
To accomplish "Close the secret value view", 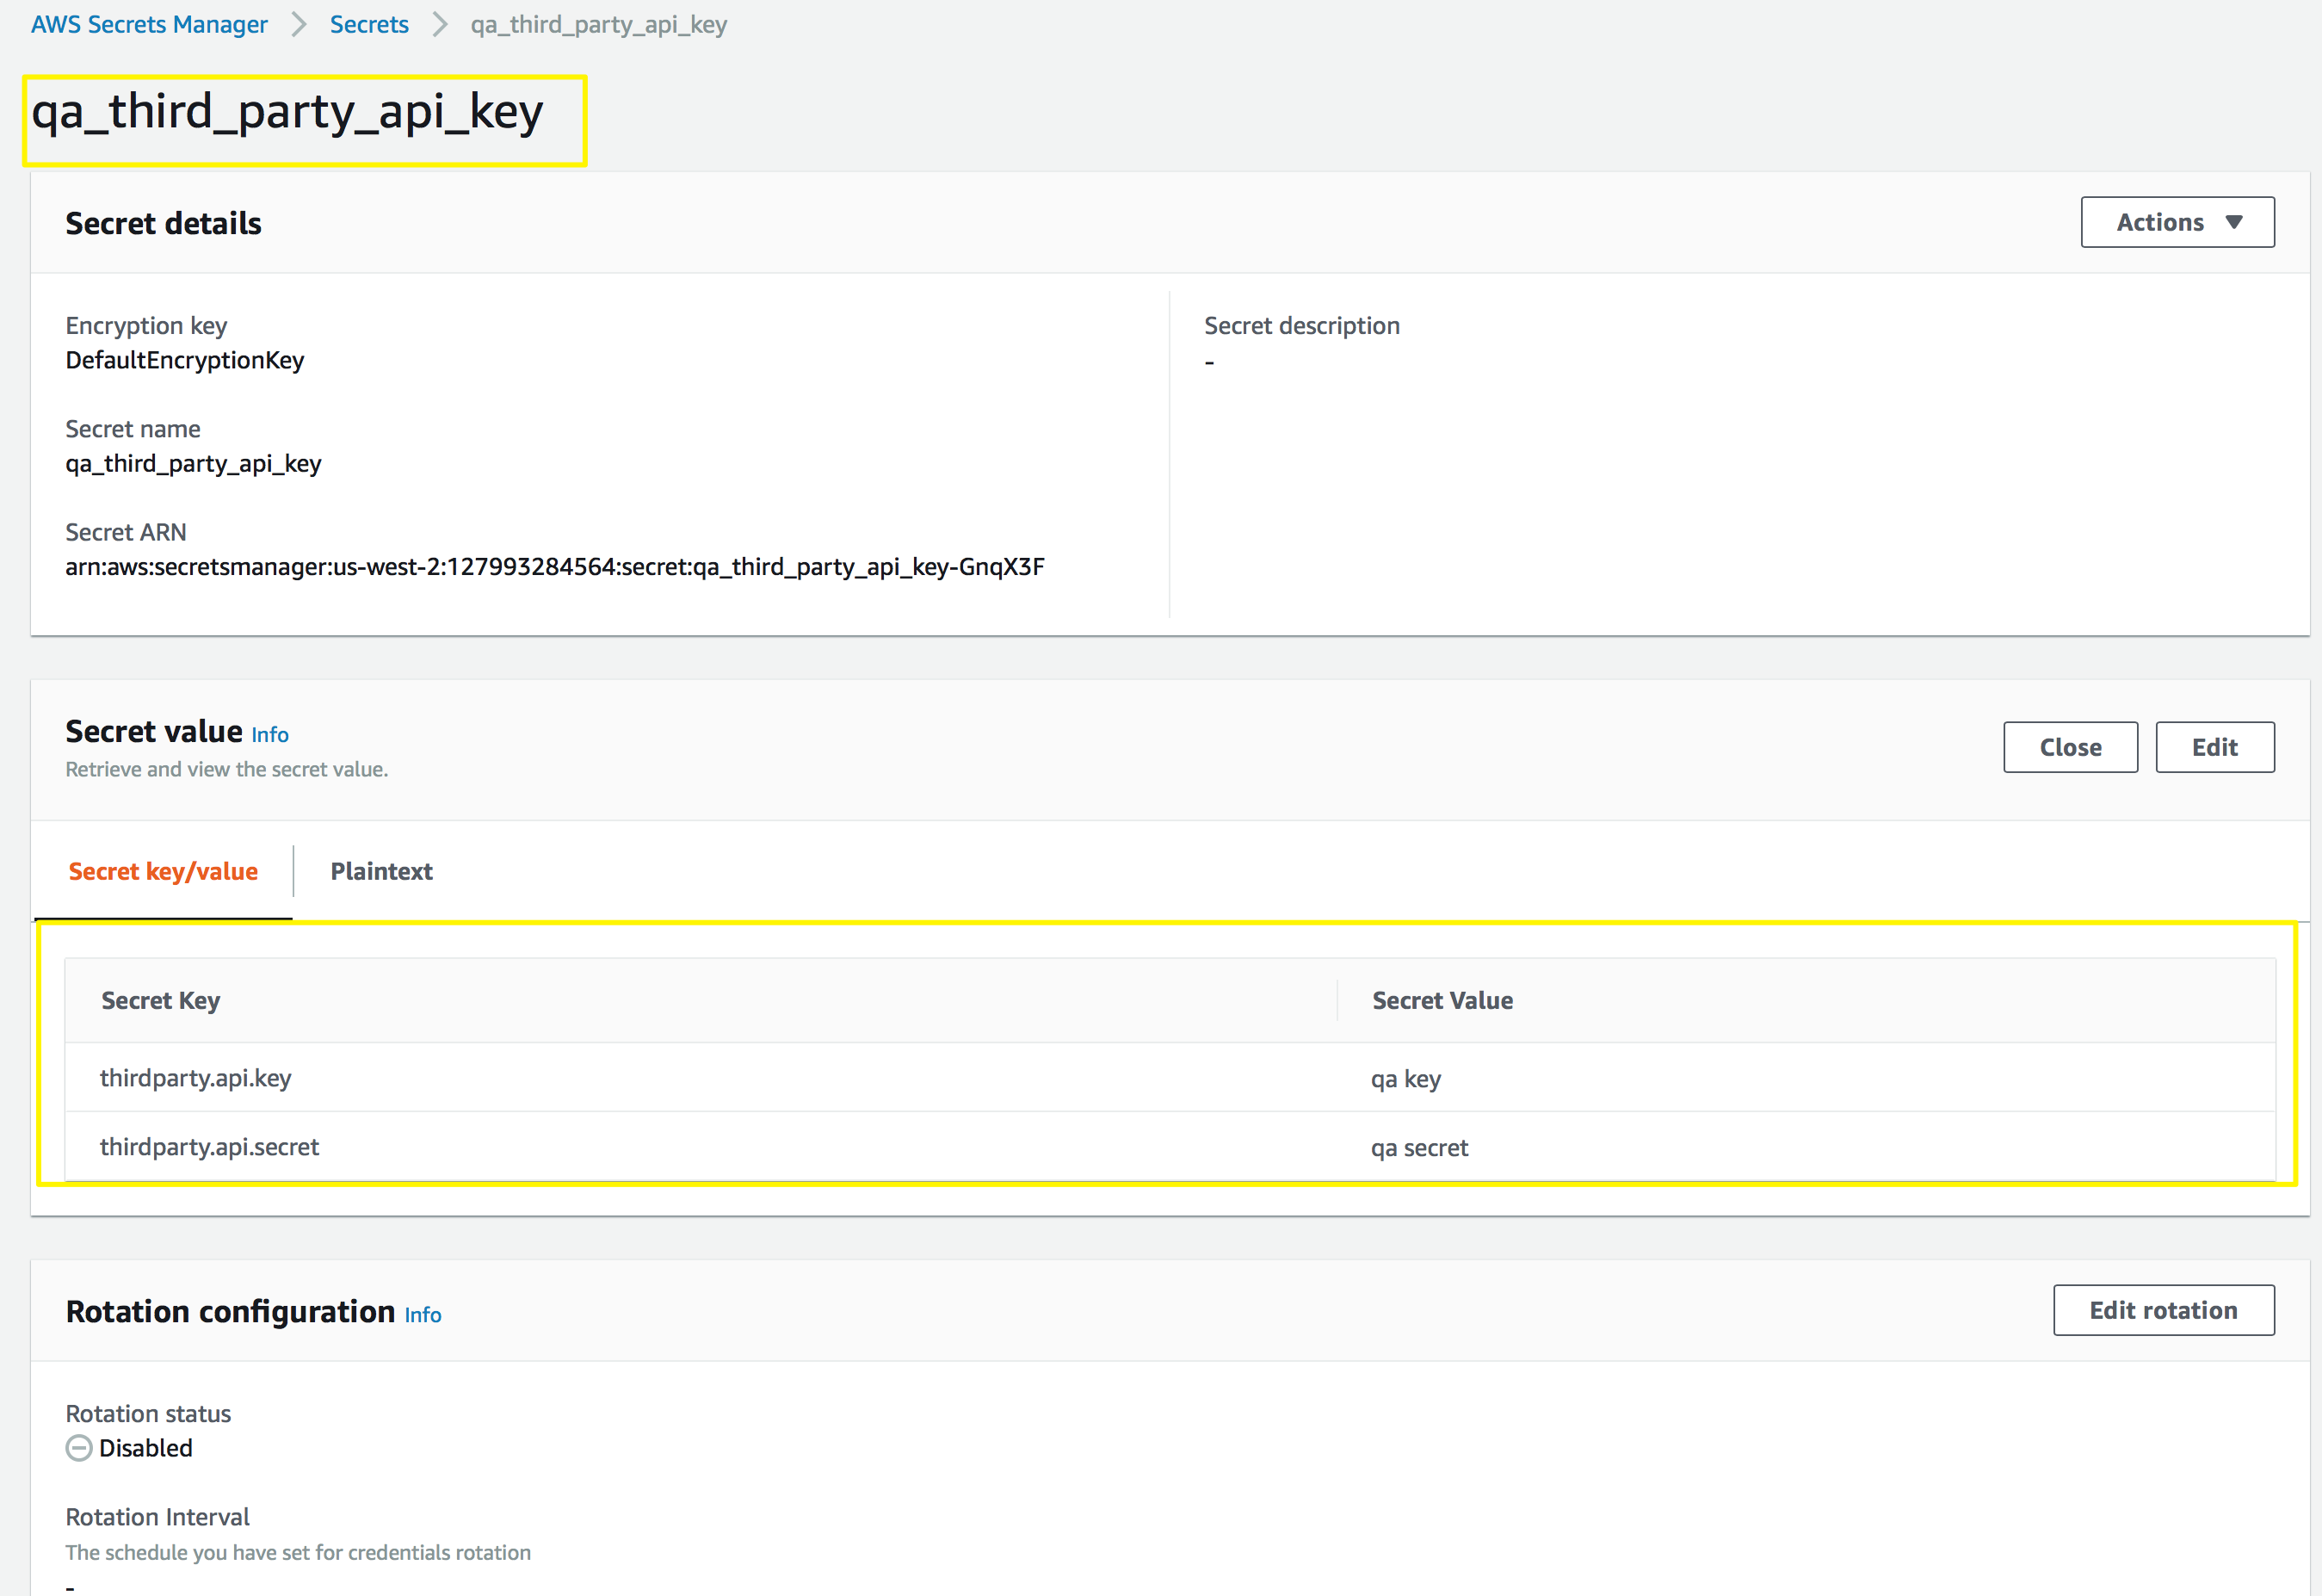I will [2069, 746].
